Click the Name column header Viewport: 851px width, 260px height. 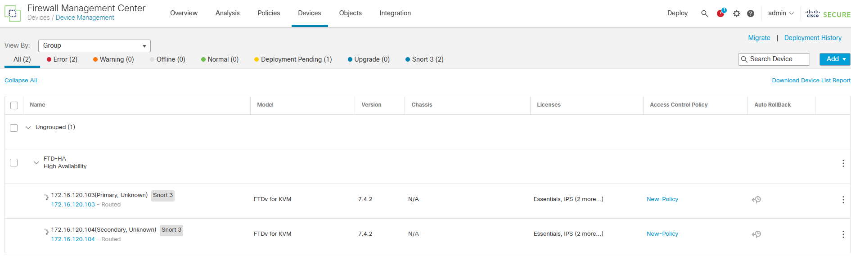pos(37,105)
